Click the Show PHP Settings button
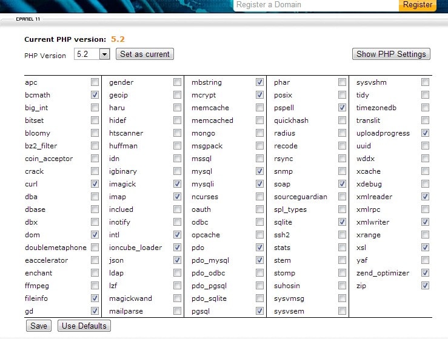Viewport: 448px width, 339px height. (391, 54)
